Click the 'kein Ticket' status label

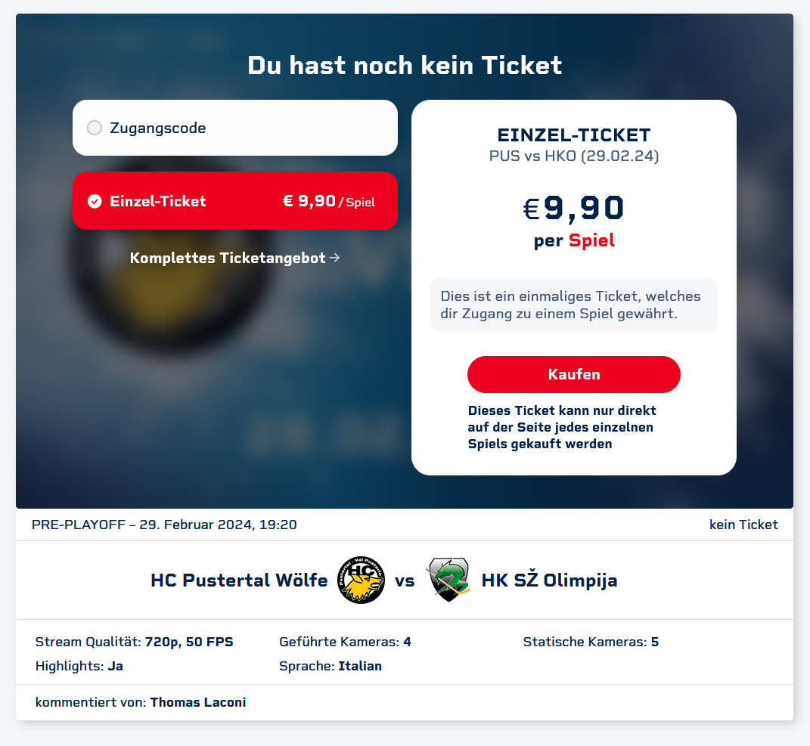coord(743,525)
